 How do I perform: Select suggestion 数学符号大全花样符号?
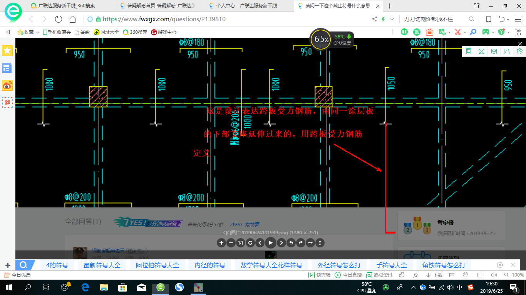(x=271, y=265)
